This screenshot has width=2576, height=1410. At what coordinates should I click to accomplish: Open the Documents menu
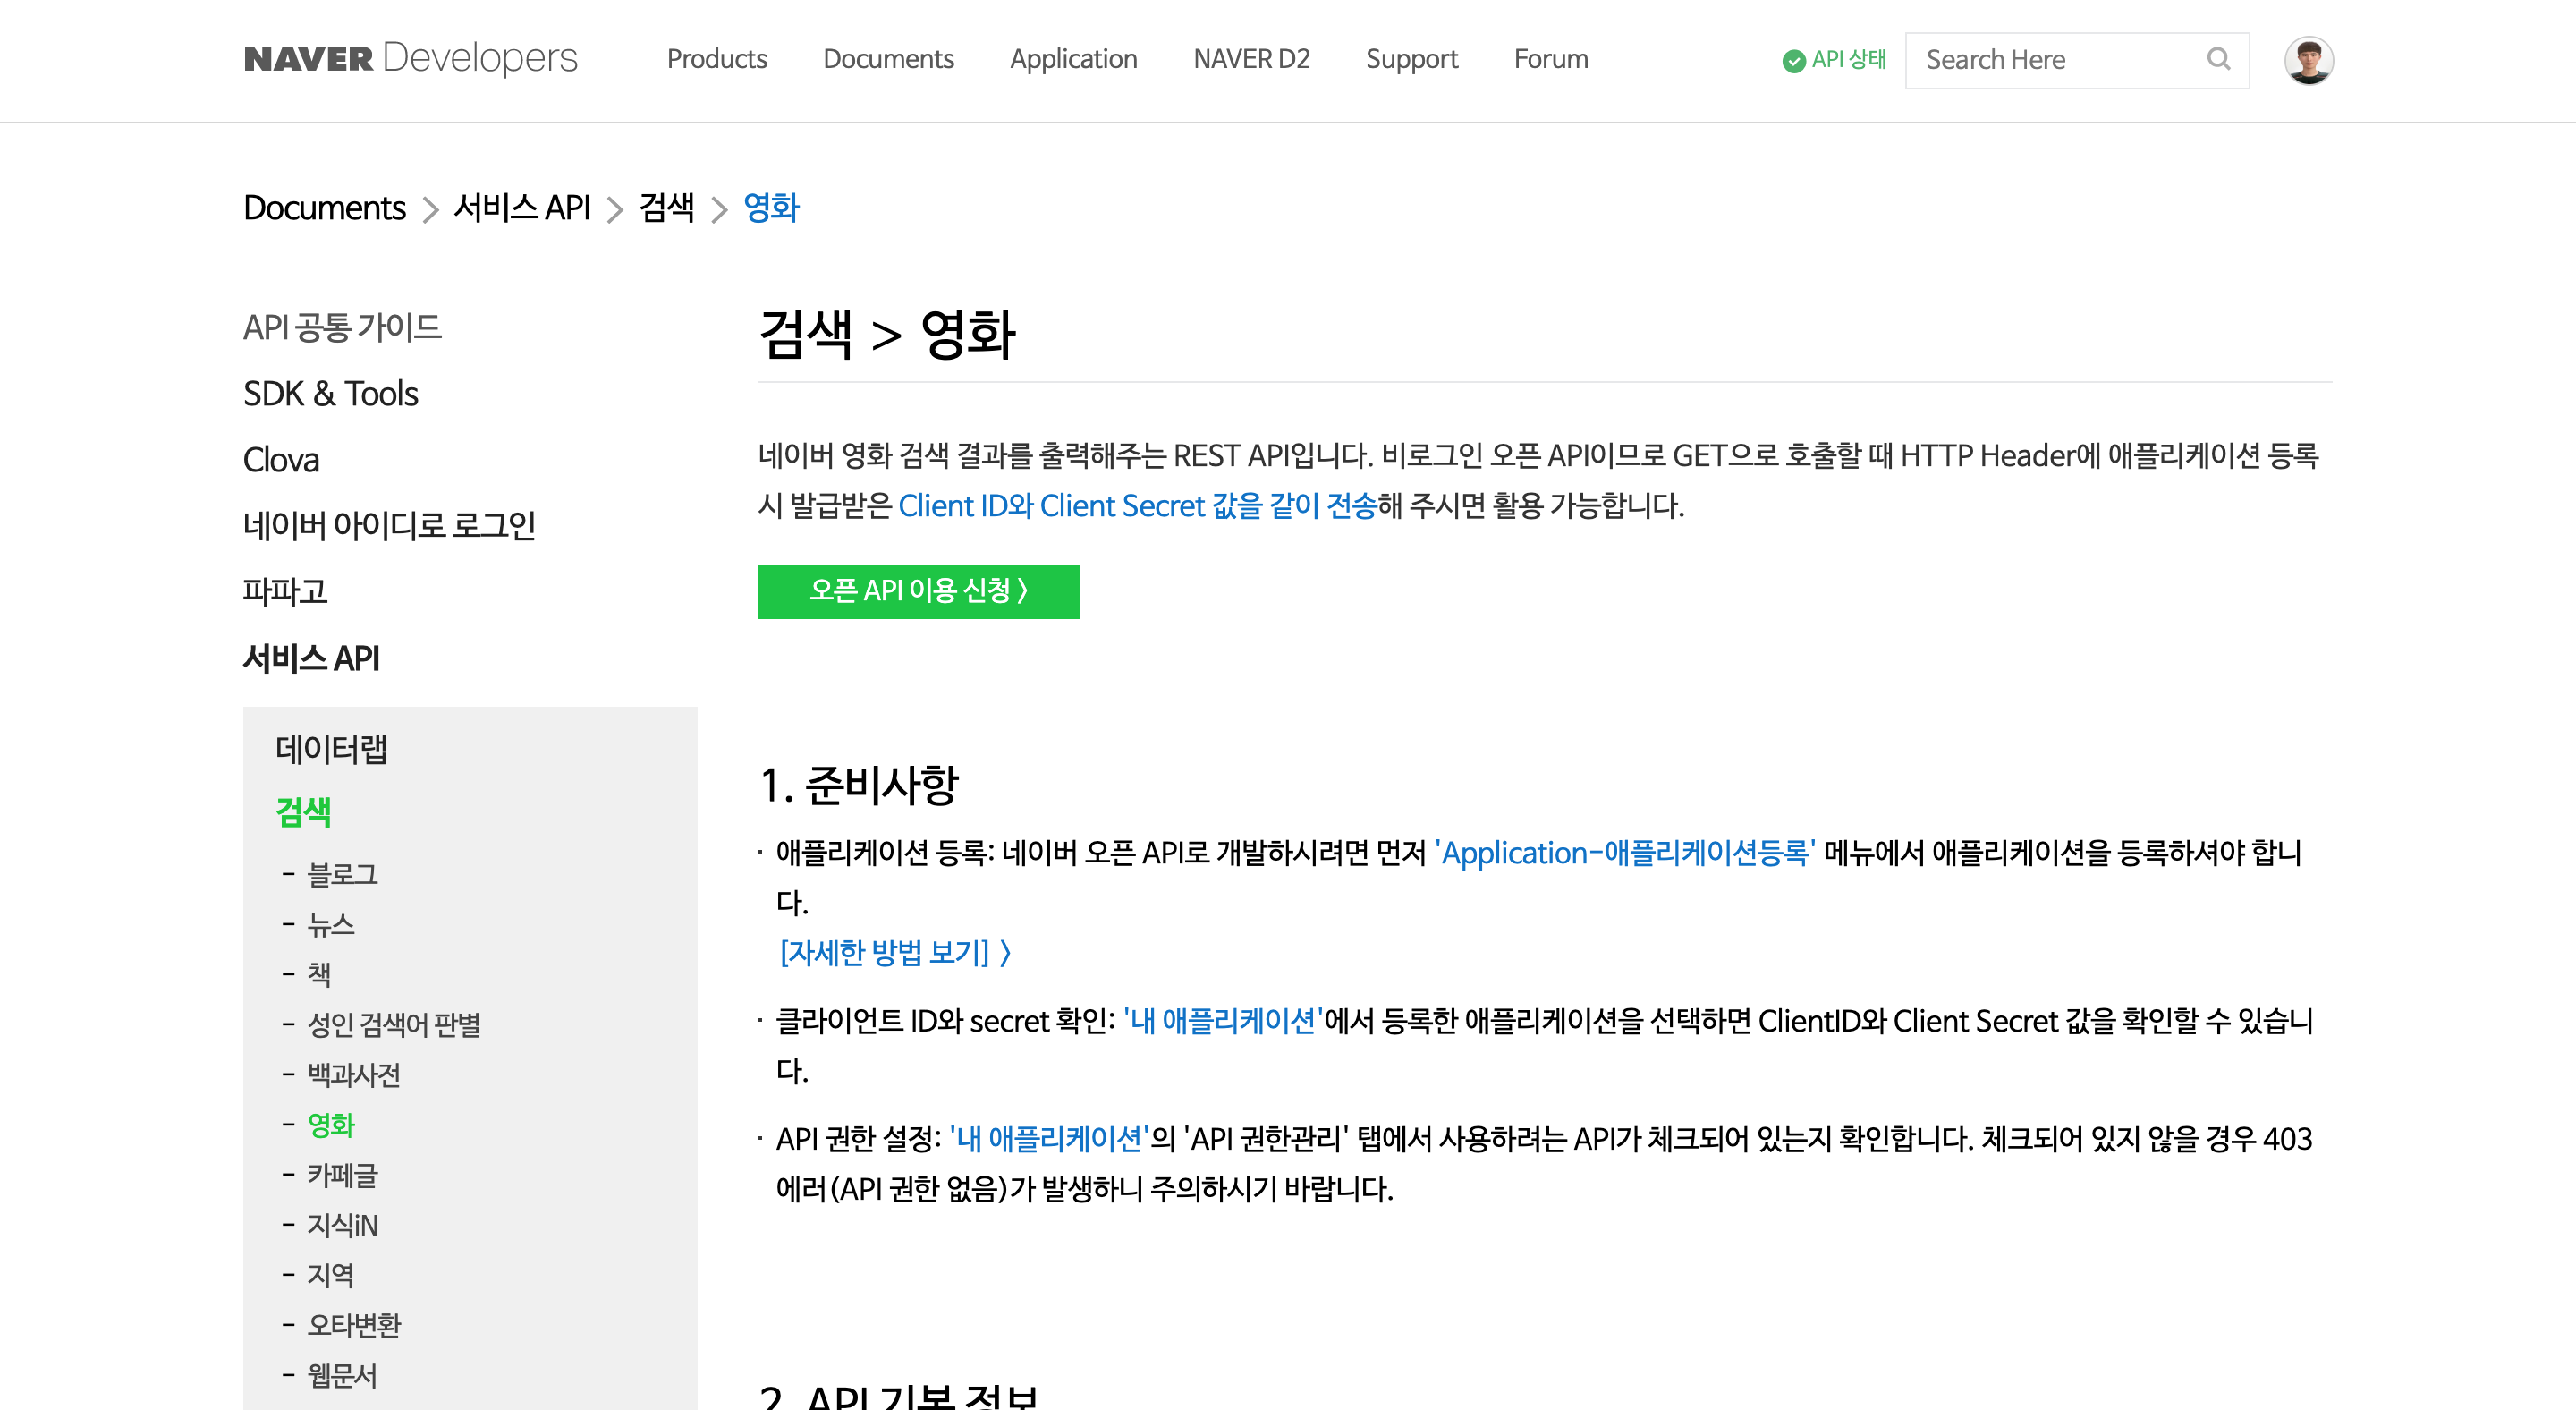tap(888, 59)
